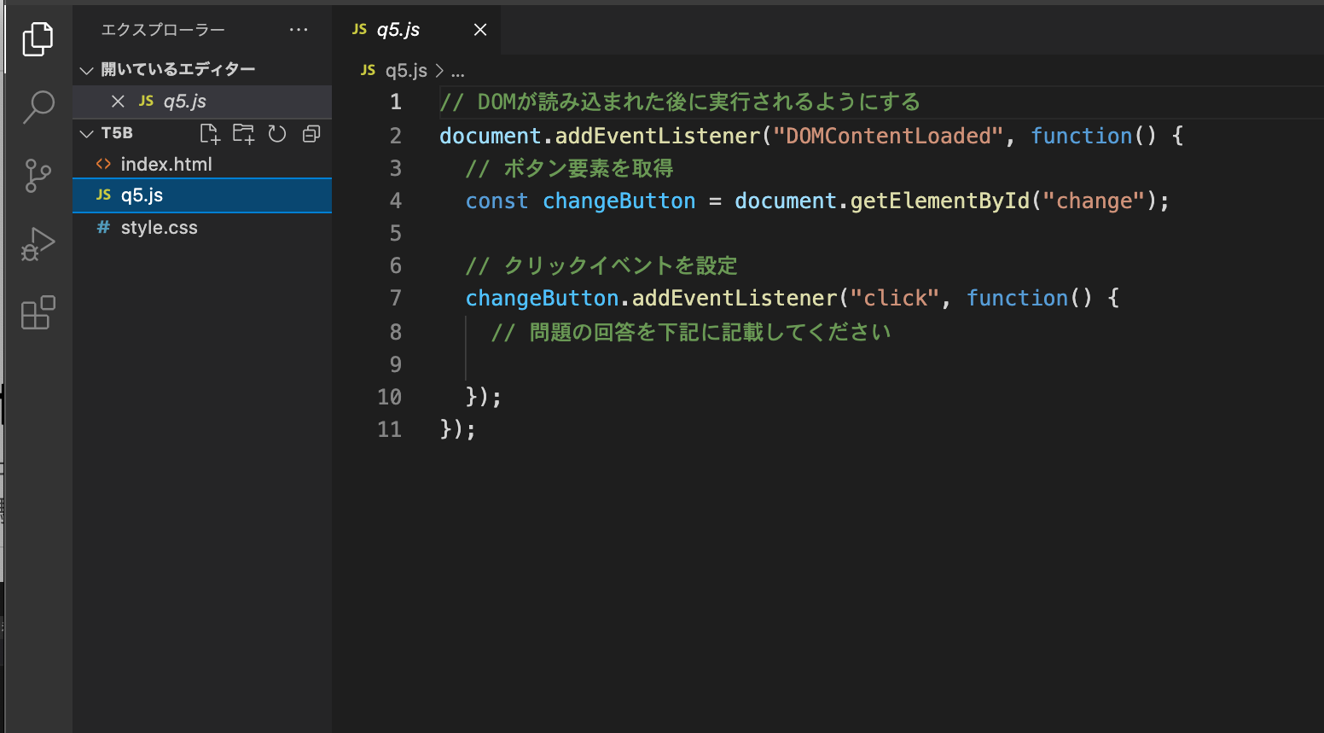Click line number 5 in the gutter

click(396, 234)
